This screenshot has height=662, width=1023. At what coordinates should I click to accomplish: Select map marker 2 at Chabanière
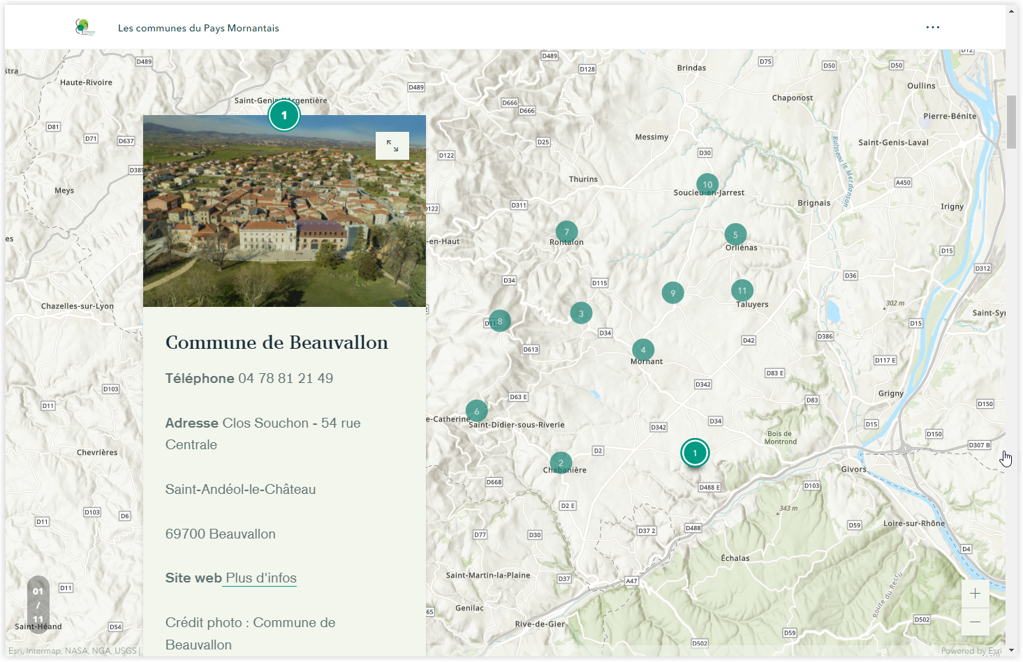[561, 462]
